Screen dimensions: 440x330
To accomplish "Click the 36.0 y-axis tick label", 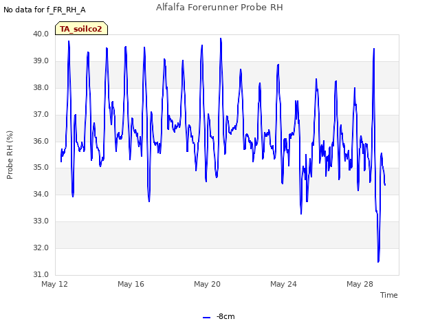I will (41, 141).
